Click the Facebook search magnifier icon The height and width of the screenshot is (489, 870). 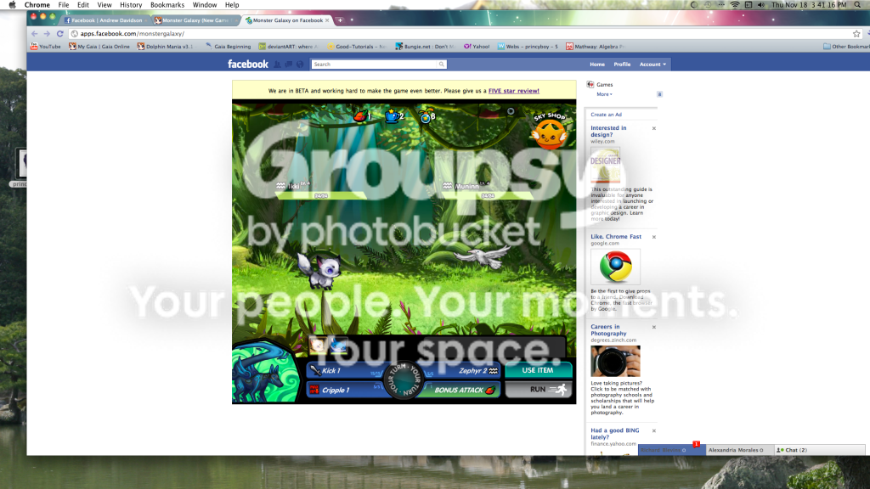point(442,65)
